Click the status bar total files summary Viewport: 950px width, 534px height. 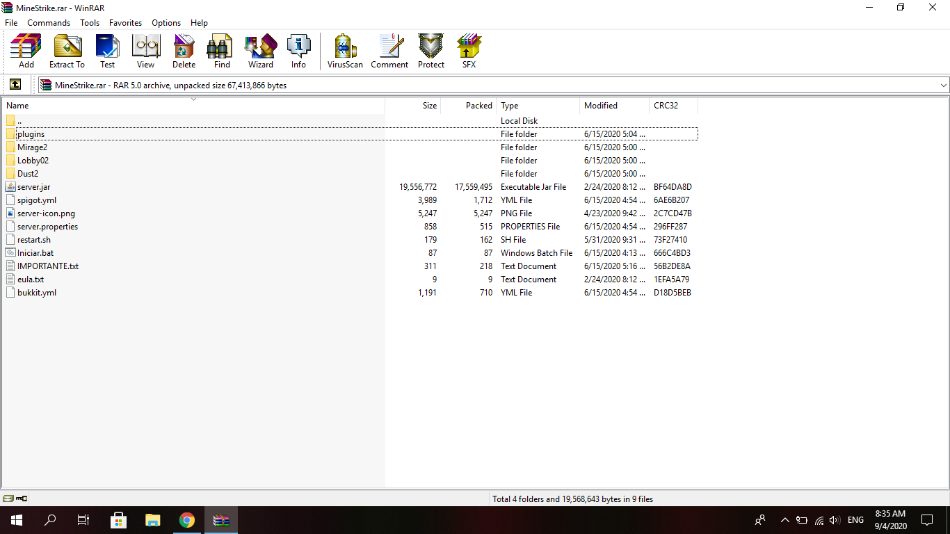tap(573, 499)
